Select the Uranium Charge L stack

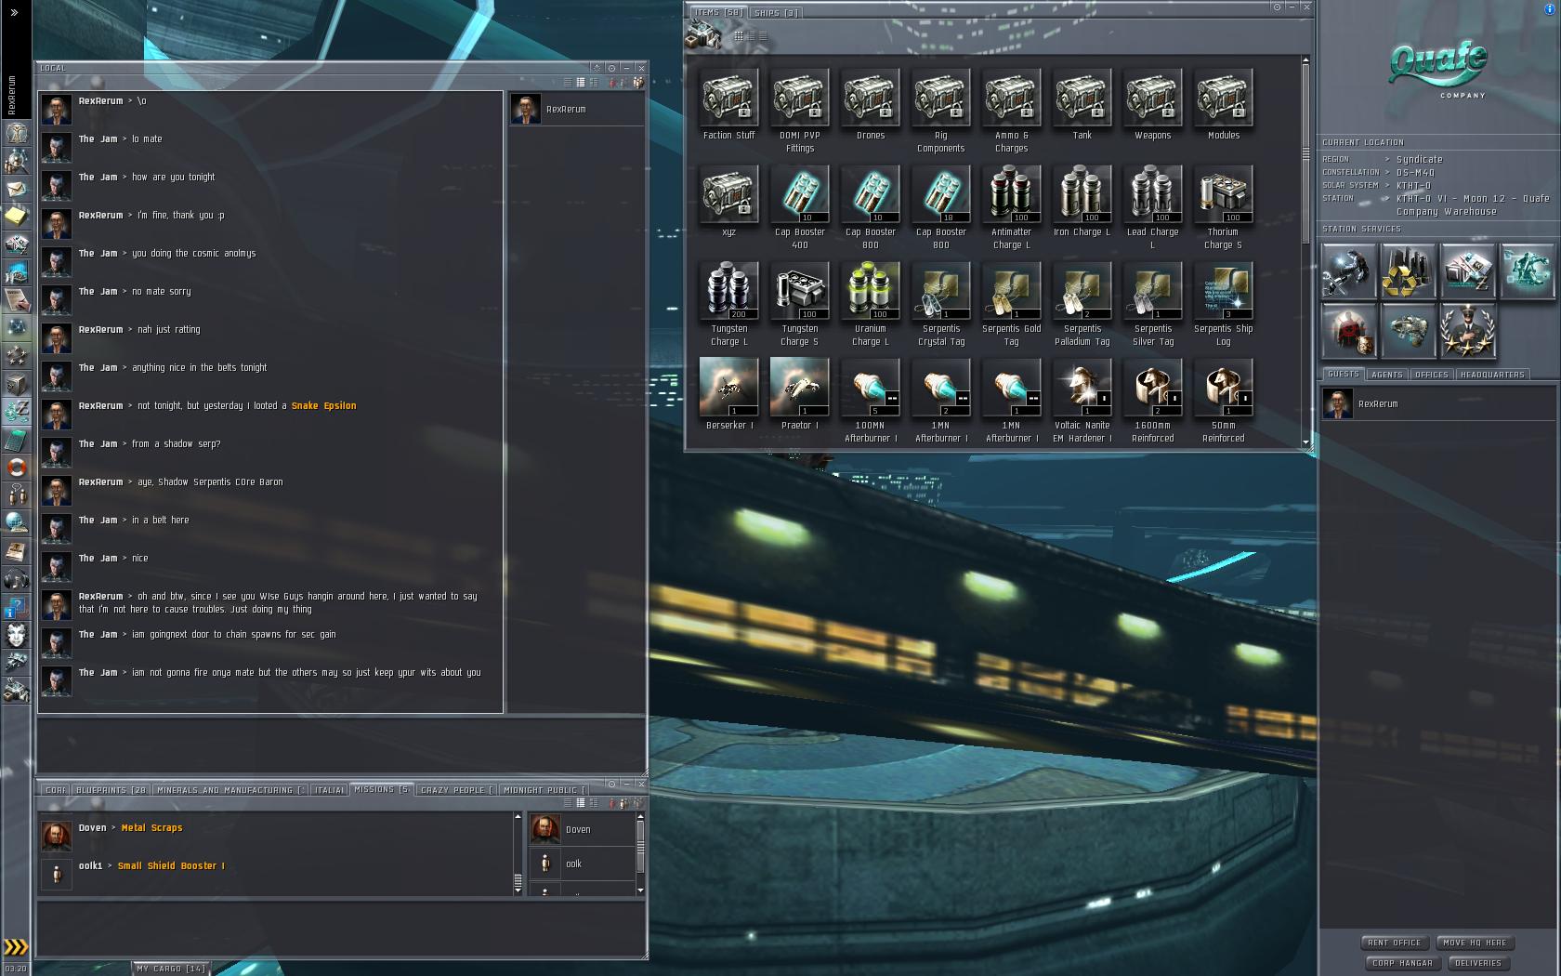pos(870,304)
